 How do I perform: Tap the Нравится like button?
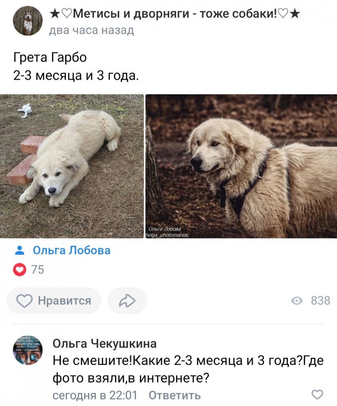click(x=54, y=300)
